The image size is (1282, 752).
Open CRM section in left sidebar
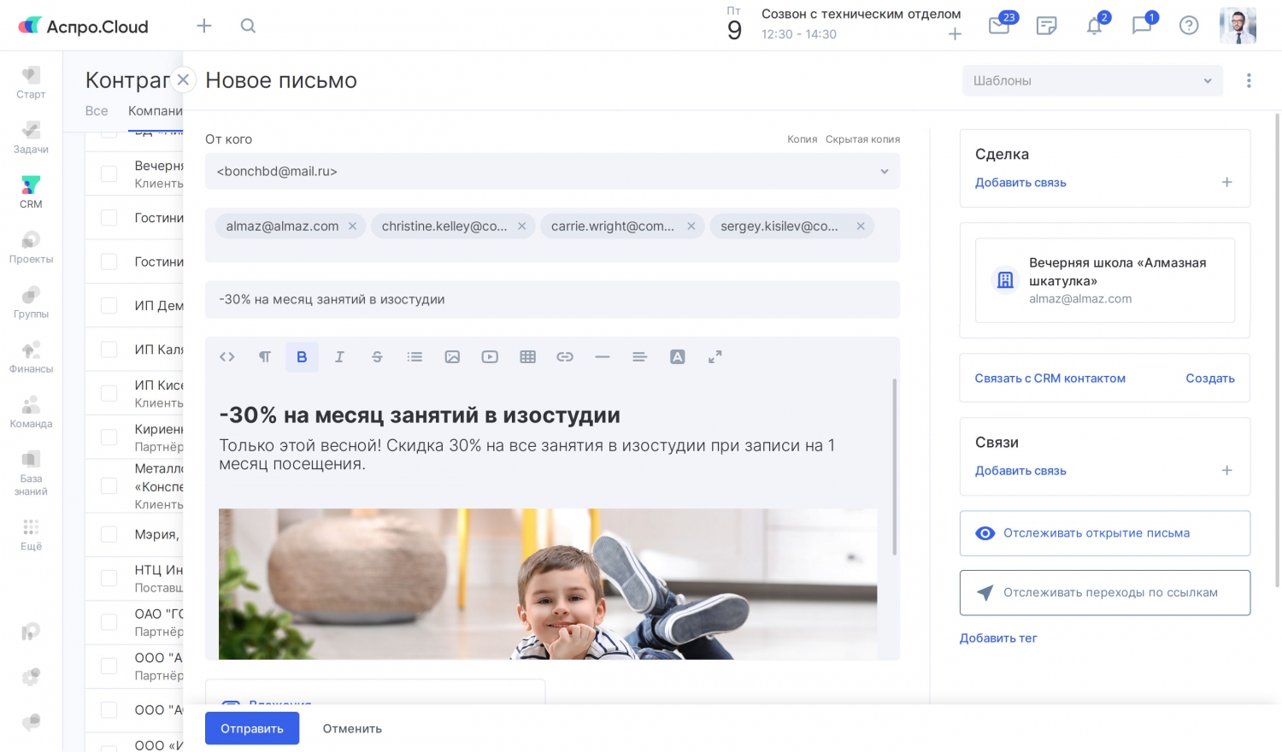tap(31, 191)
